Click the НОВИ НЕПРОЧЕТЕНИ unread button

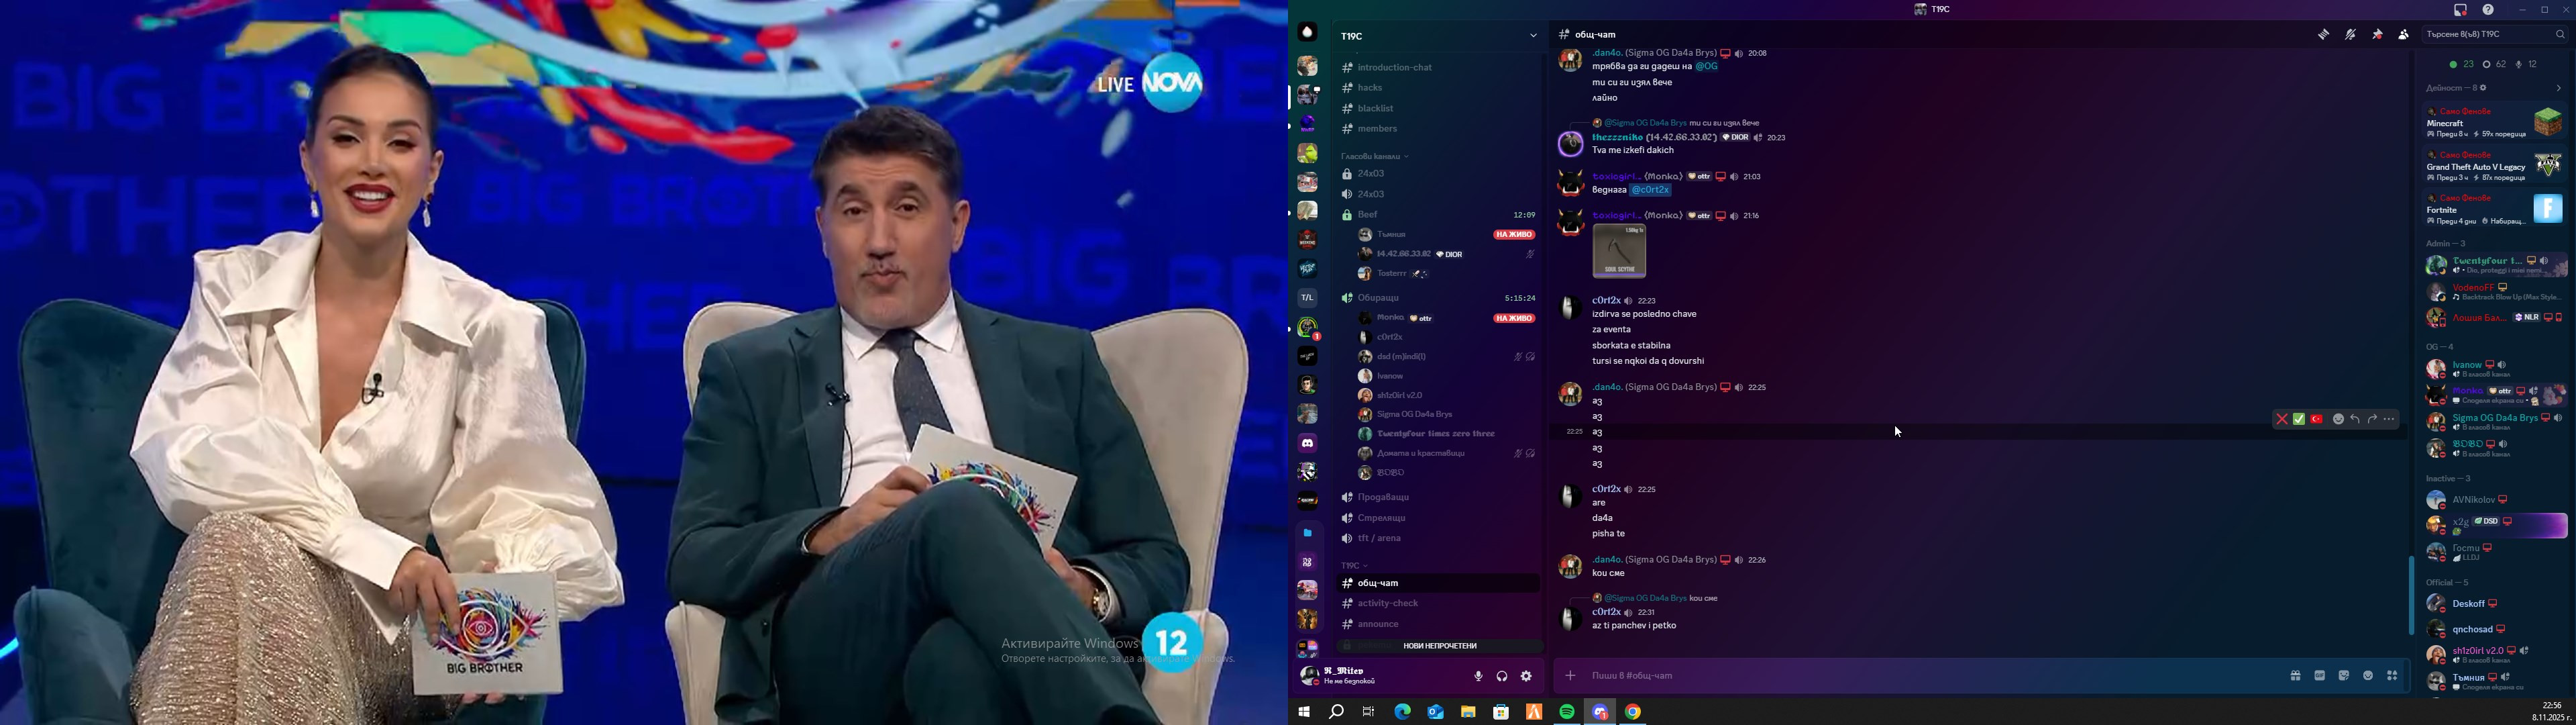(1439, 647)
